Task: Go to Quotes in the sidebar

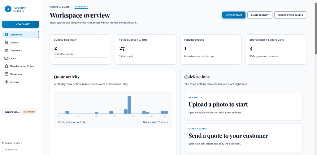Action: pyautogui.click(x=20, y=43)
